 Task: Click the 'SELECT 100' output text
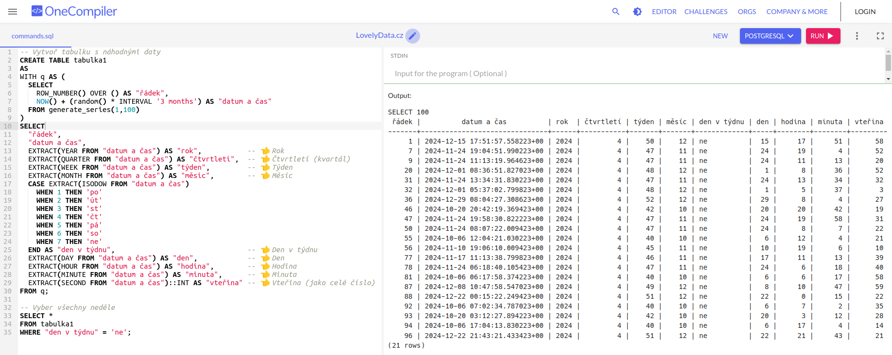coord(408,112)
